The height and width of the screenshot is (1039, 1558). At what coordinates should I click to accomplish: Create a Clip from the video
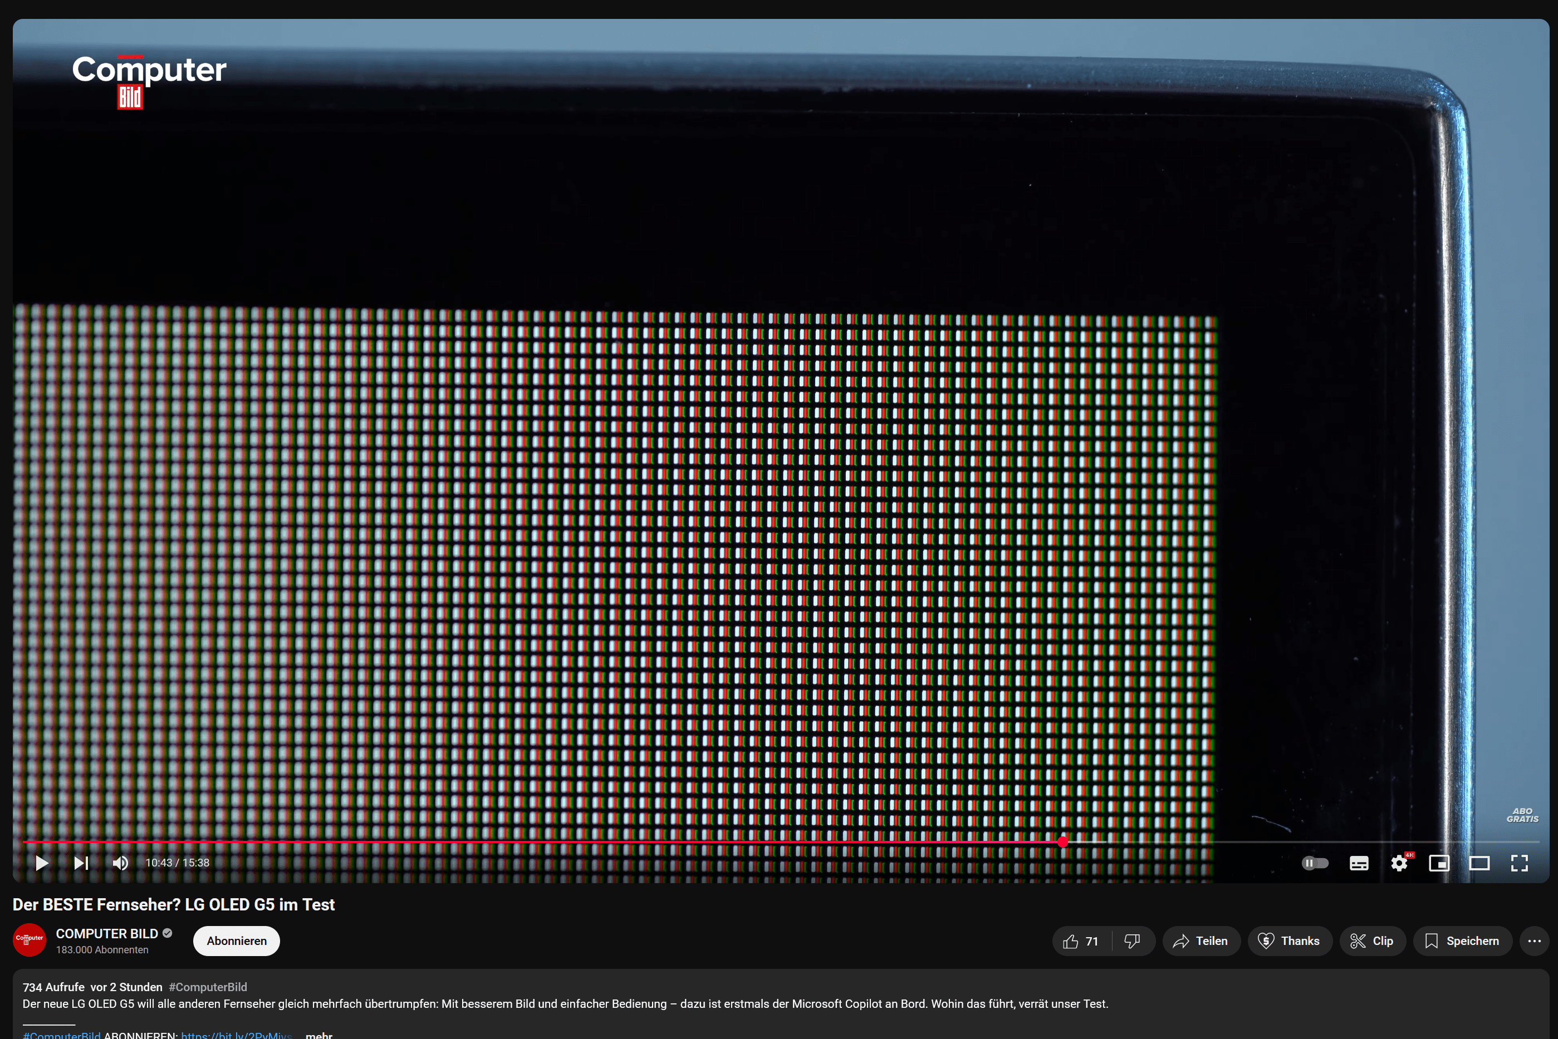pos(1373,941)
